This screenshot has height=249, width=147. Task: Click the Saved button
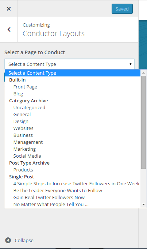point(122,9)
